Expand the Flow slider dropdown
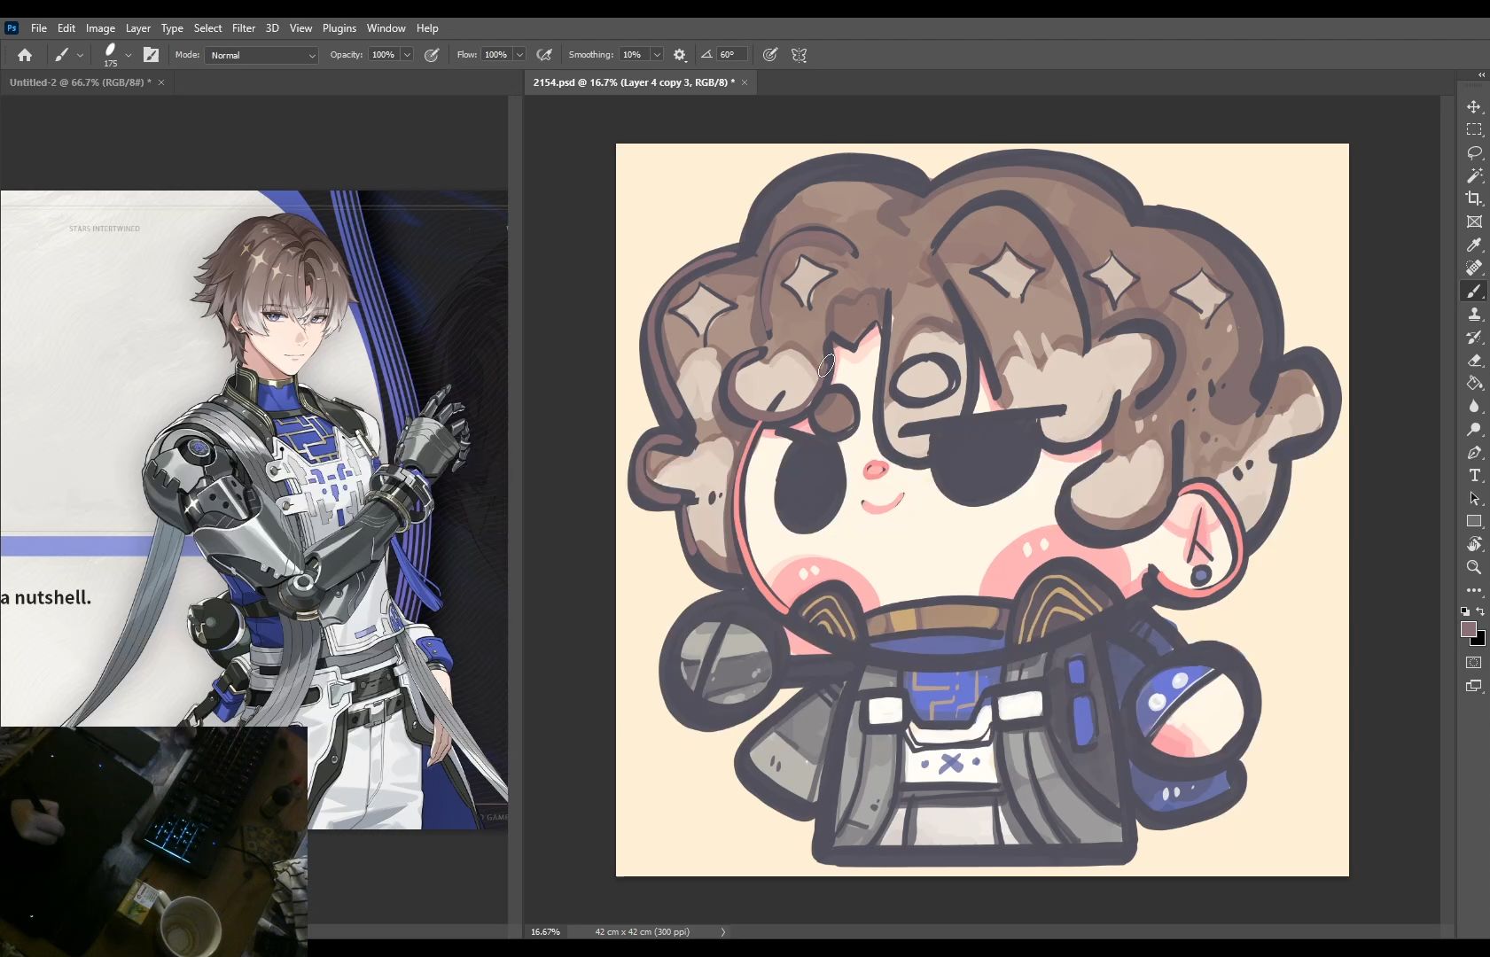This screenshot has height=957, width=1490. pyautogui.click(x=519, y=55)
